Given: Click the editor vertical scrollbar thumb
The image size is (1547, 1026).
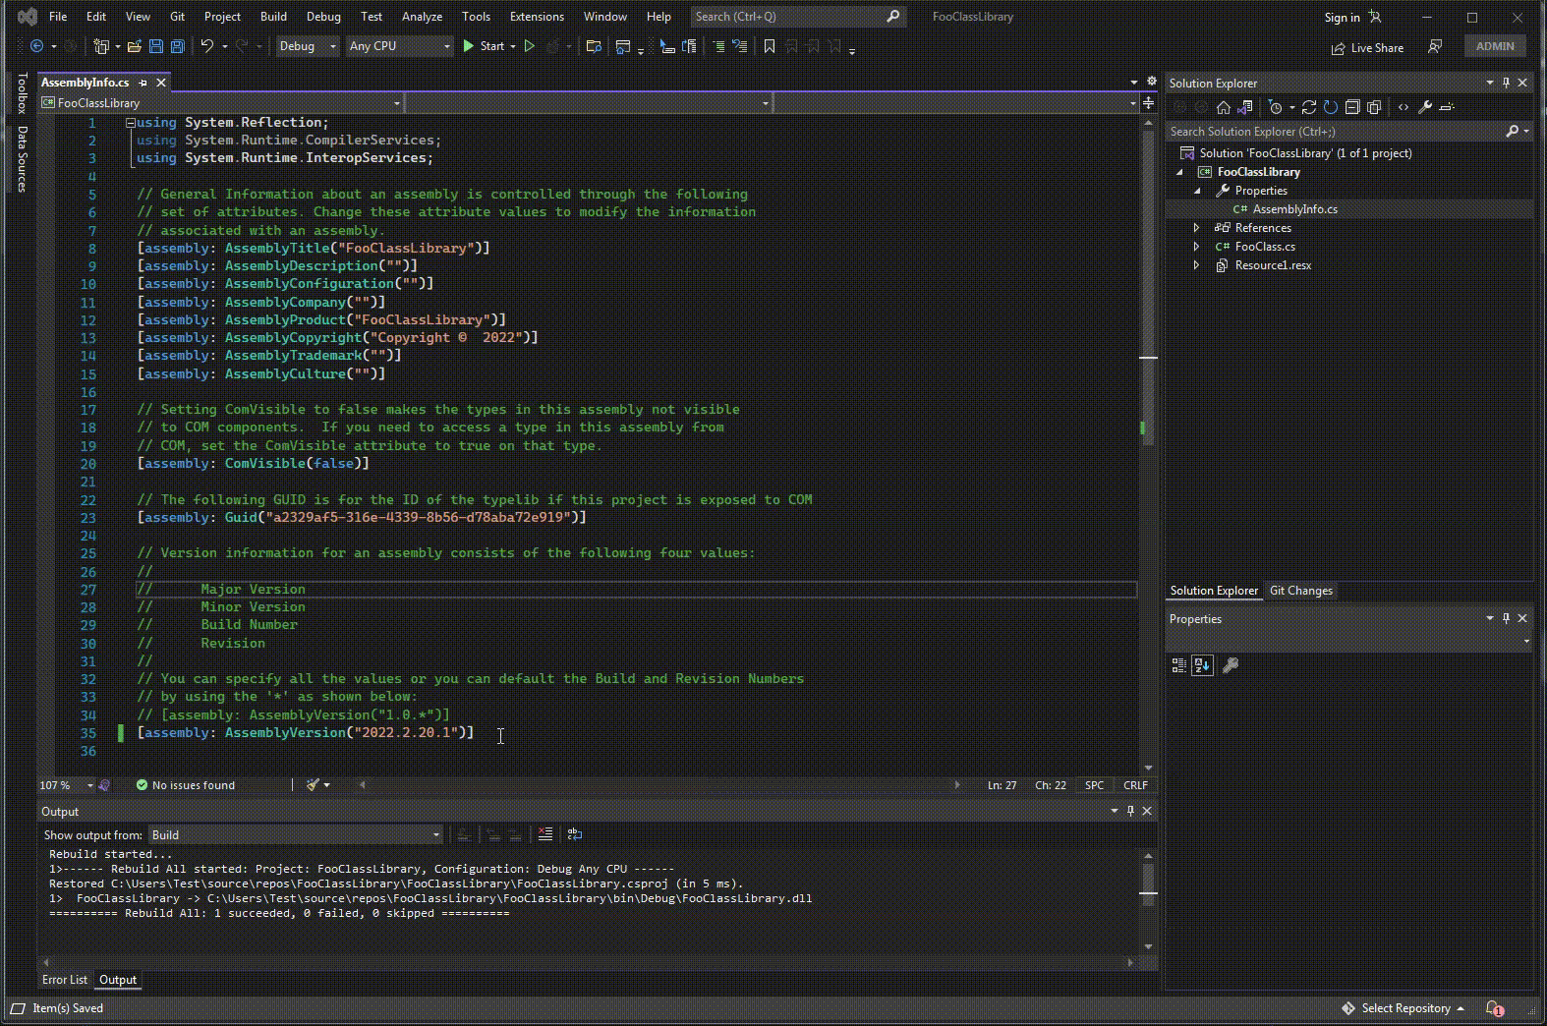Looking at the screenshot, I should (x=1147, y=290).
